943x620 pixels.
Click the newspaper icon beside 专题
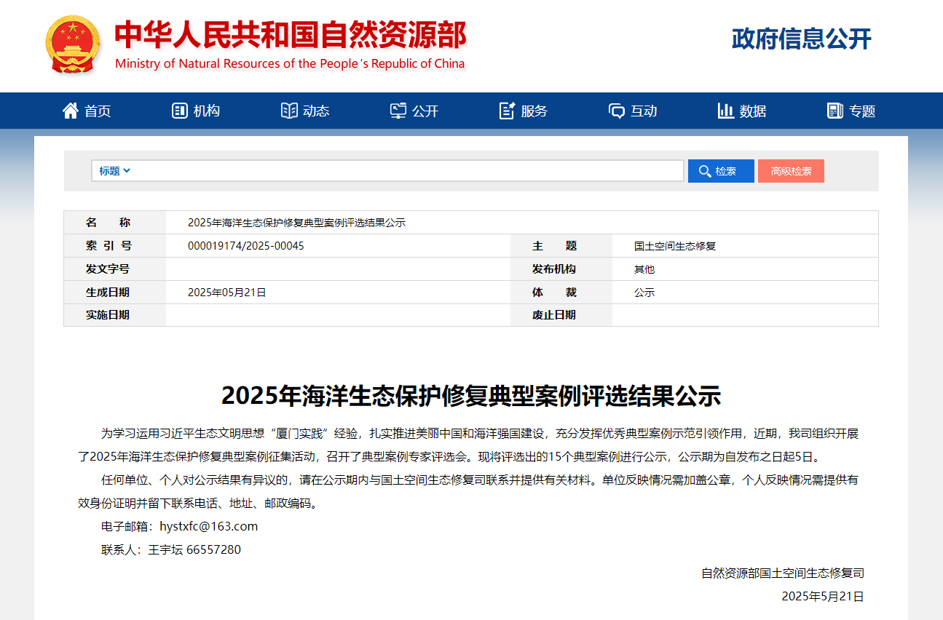835,111
